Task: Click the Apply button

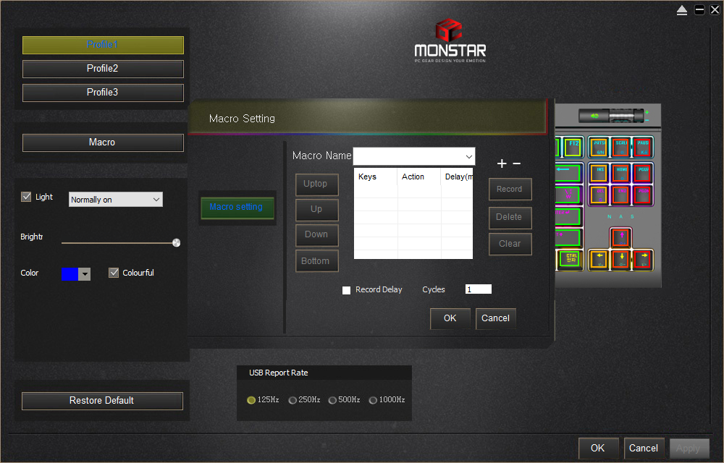Action: tap(689, 448)
